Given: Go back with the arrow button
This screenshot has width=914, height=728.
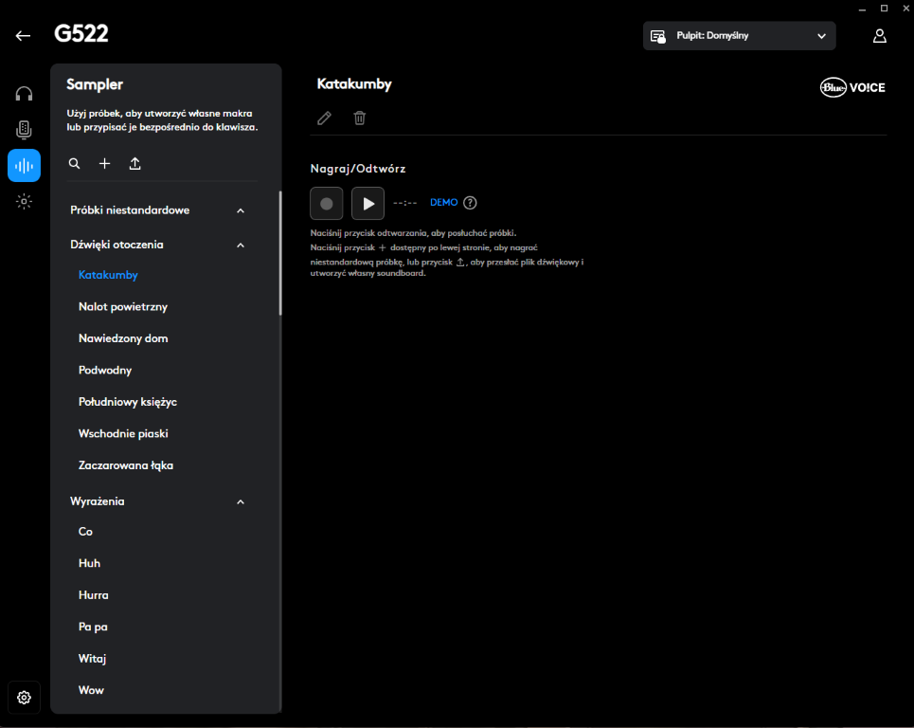Looking at the screenshot, I should (22, 35).
